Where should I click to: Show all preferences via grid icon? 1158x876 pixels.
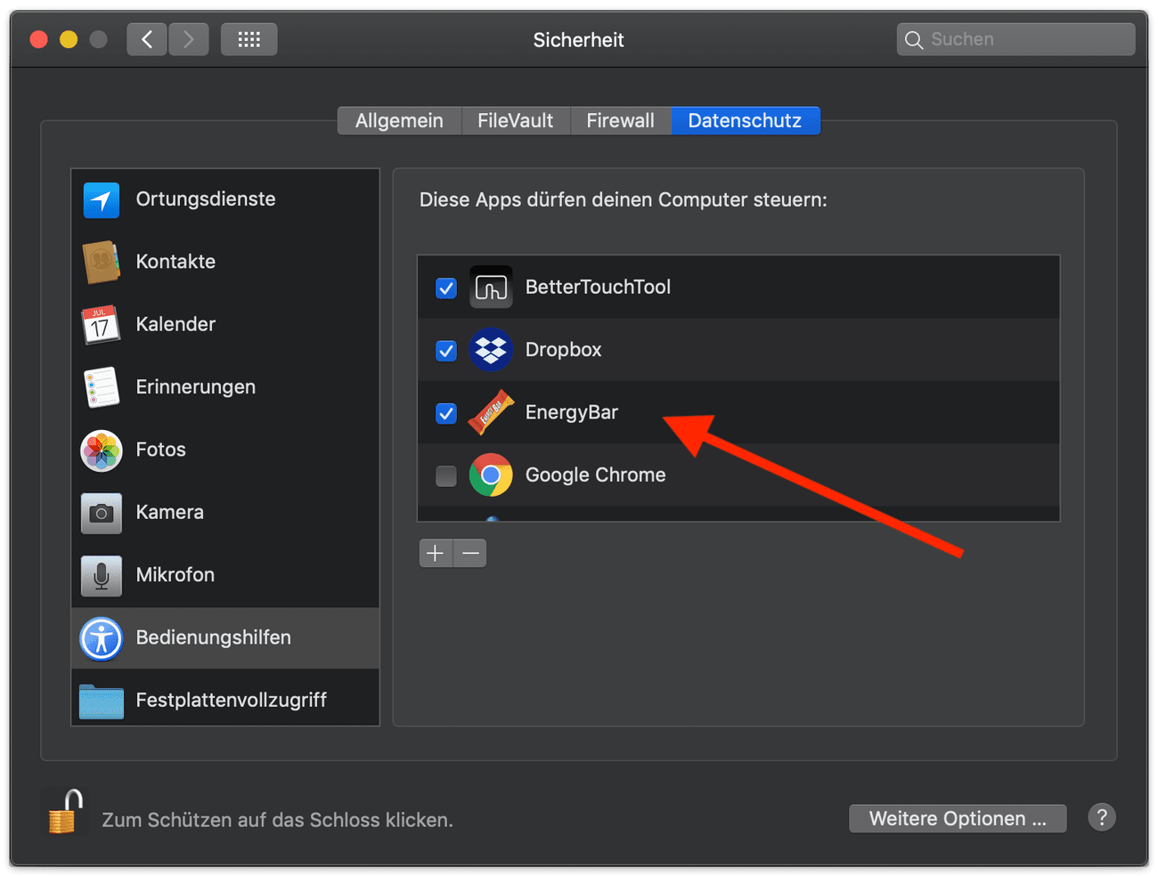249,39
